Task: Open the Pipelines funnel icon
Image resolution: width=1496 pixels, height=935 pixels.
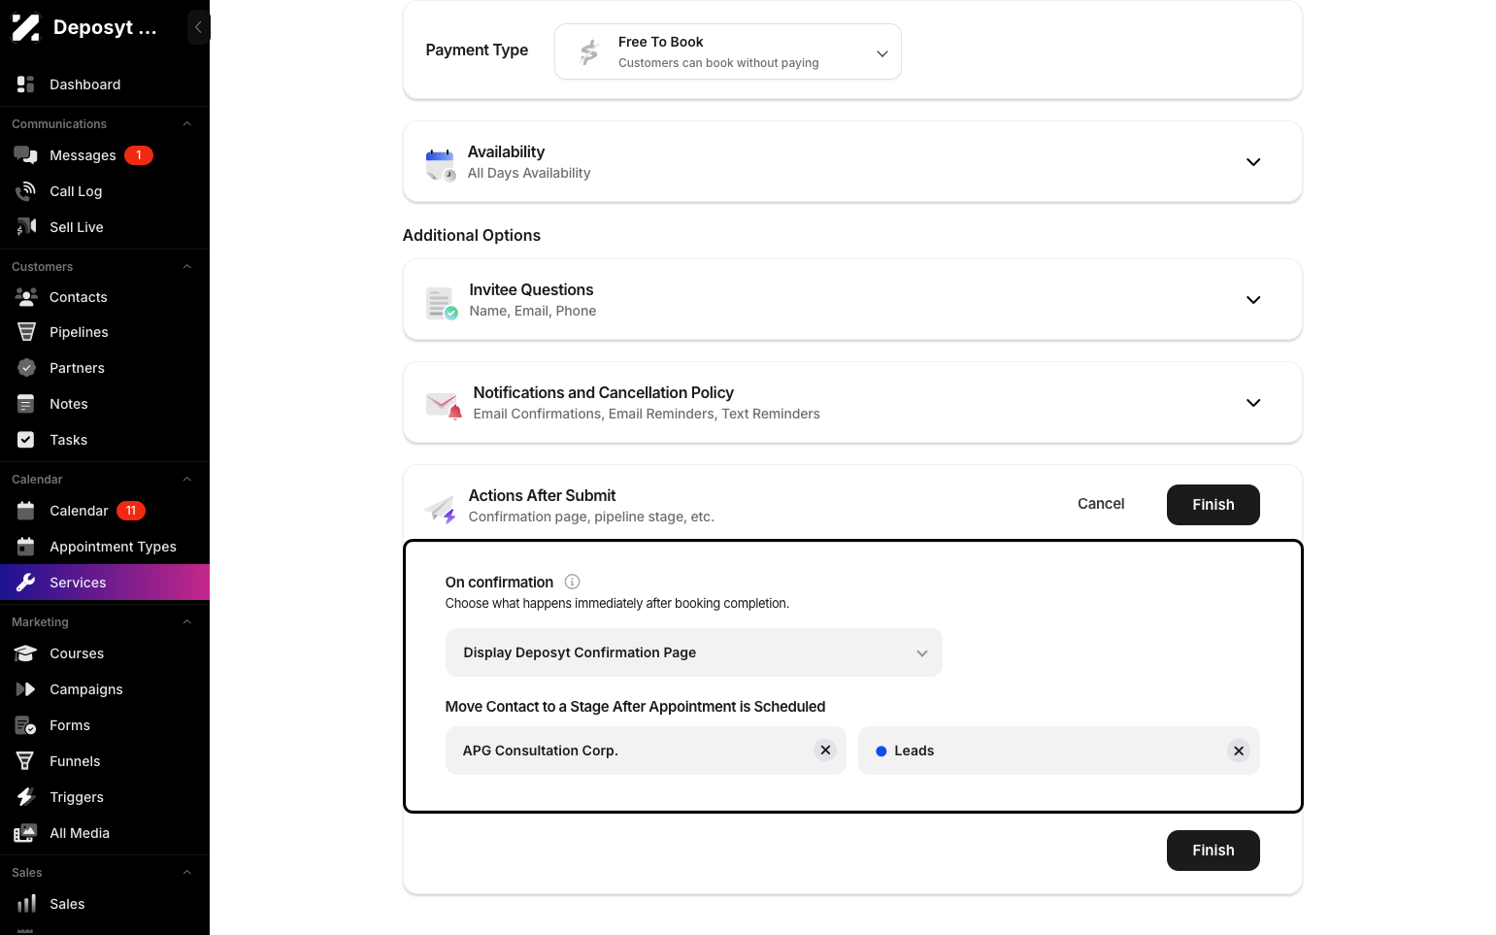Action: pos(26,332)
